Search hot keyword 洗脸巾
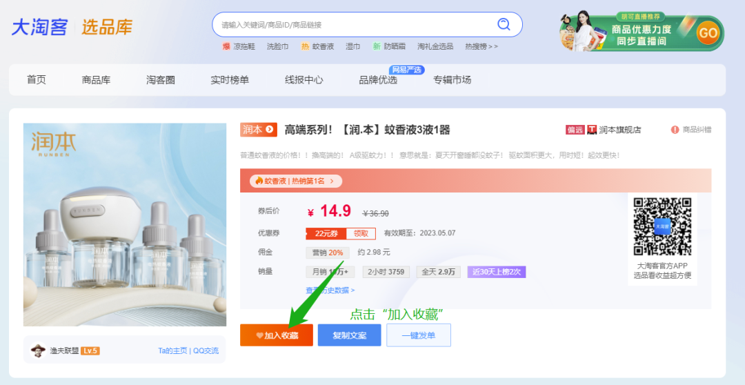 [277, 47]
